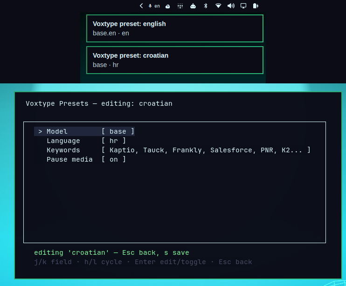Screen dimensions: 346x286
Task: Dismiss the 'Voxtype preset: croatian' notification
Action: tap(175, 60)
